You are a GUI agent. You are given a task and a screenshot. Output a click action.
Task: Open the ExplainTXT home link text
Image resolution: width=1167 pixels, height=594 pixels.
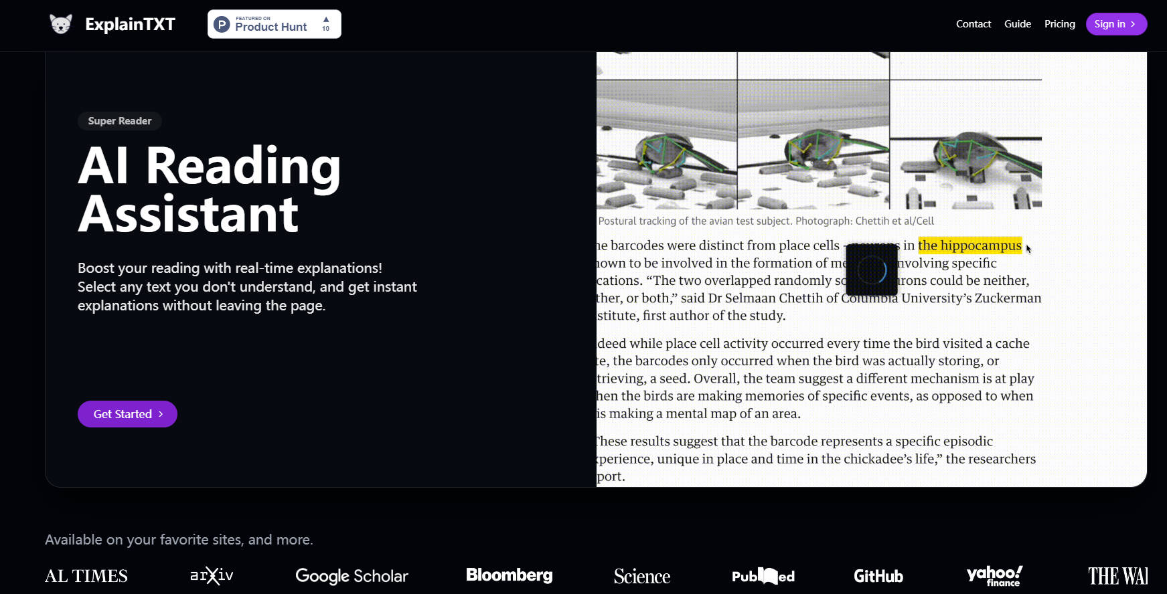click(130, 25)
